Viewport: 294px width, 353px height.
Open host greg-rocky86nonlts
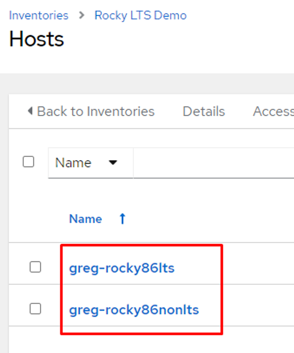(x=134, y=310)
